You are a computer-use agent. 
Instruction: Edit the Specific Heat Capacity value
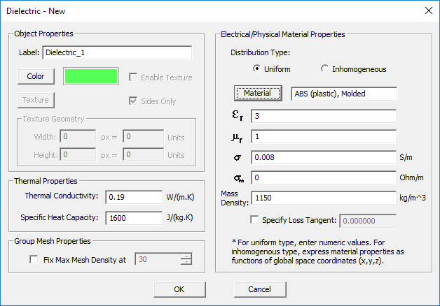click(x=134, y=218)
